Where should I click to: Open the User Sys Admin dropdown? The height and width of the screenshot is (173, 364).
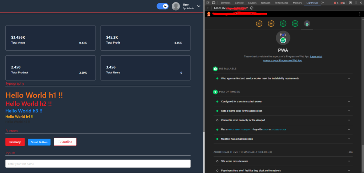[198, 6]
